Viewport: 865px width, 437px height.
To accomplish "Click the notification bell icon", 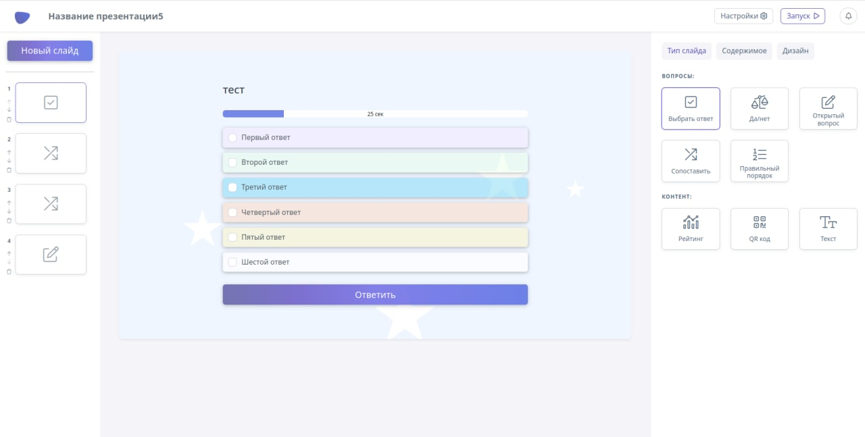I will click(x=848, y=16).
